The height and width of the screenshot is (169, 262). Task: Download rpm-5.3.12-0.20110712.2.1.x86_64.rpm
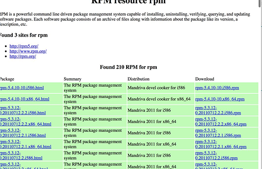[x=221, y=144]
